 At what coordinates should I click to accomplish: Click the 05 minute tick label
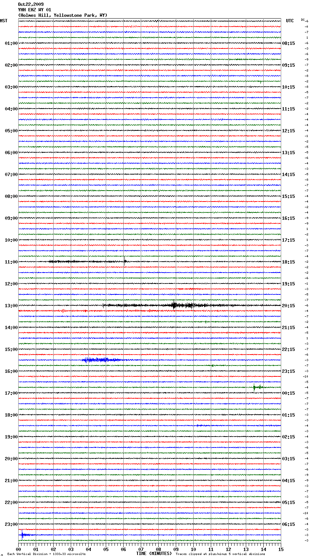pos(106,549)
